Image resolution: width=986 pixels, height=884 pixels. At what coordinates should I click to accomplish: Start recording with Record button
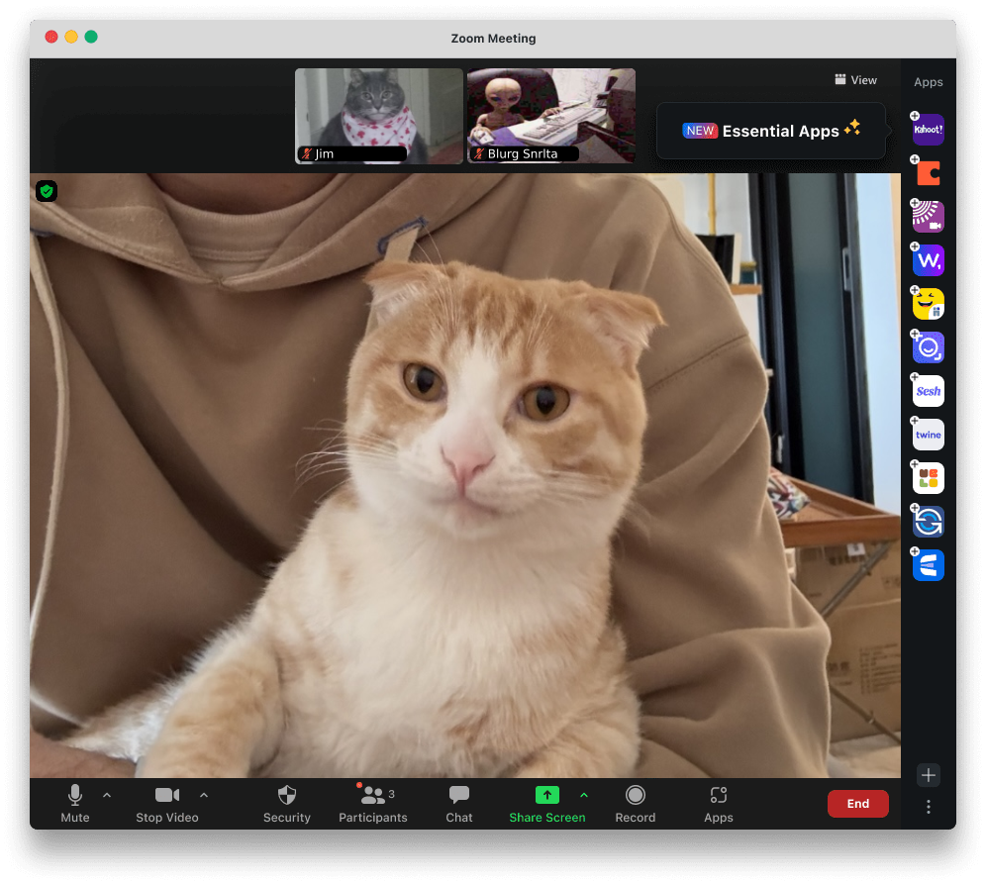click(x=636, y=804)
